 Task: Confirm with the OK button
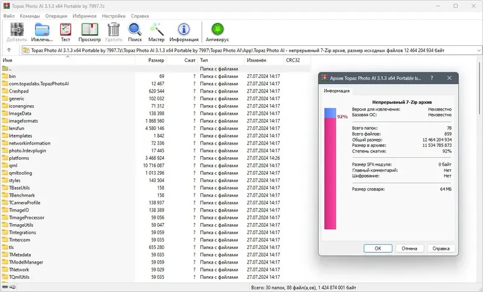point(378,248)
